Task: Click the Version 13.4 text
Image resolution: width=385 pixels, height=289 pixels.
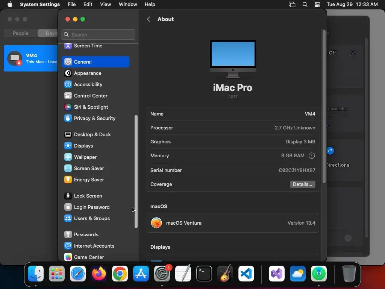Action: (x=301, y=223)
